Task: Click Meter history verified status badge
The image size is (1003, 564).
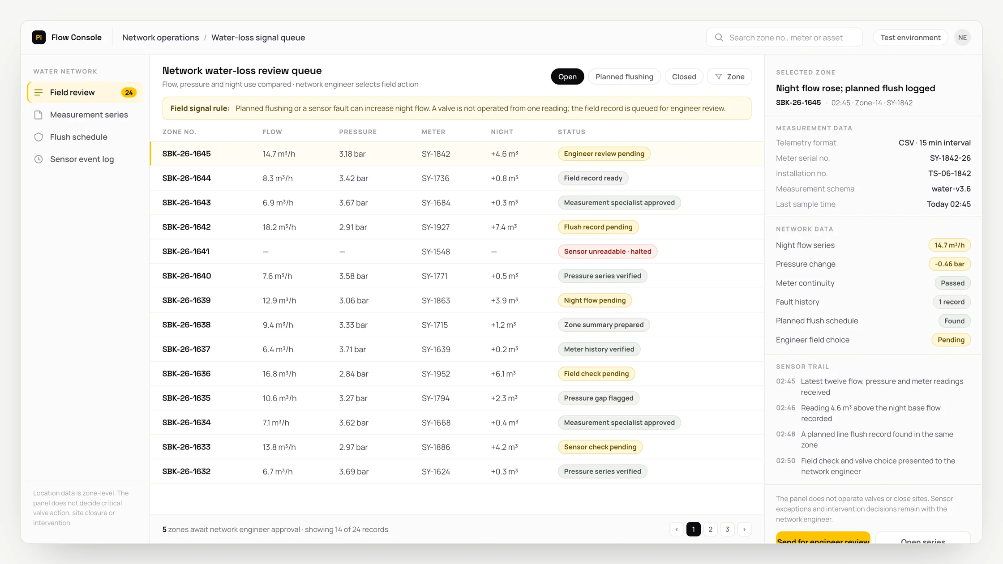Action: (599, 349)
